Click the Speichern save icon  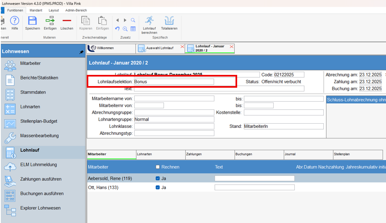point(32,20)
